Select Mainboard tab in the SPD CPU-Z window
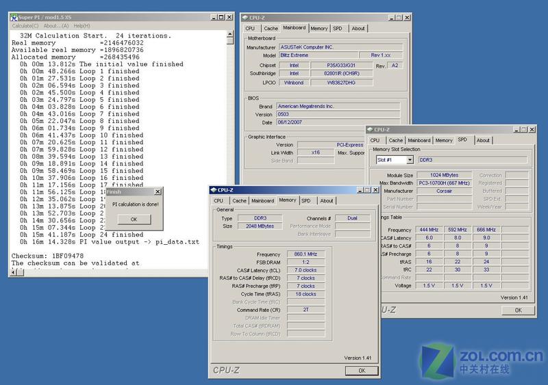The image size is (548, 385). (419, 140)
